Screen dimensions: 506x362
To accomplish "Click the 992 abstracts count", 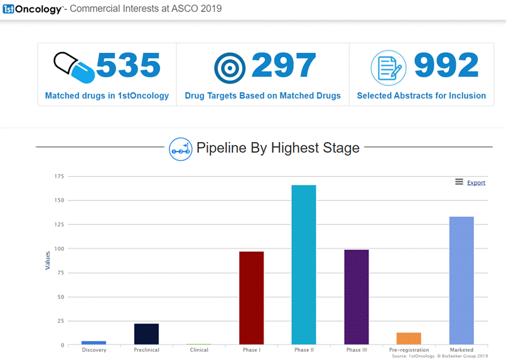I will click(x=446, y=66).
